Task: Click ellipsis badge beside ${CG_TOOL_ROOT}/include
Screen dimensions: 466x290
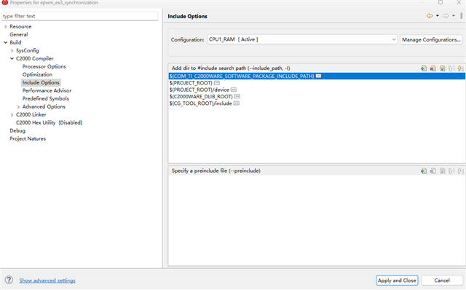Action: tap(236, 103)
